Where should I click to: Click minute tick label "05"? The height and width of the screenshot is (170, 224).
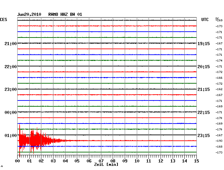pos(77,161)
